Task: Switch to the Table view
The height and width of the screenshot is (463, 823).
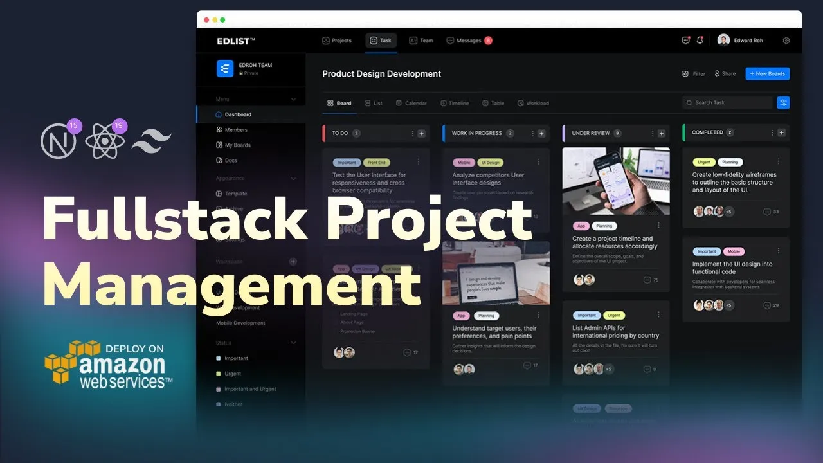Action: click(493, 103)
